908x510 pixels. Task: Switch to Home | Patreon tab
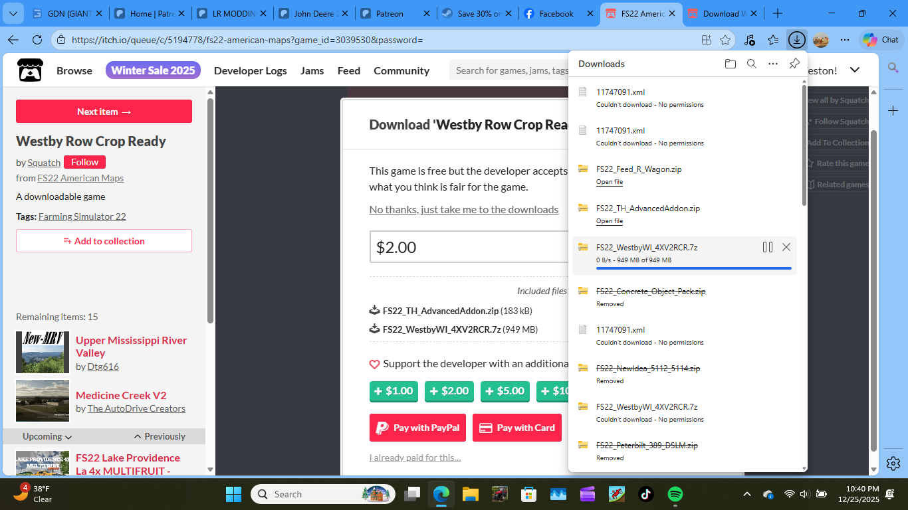tap(150, 13)
